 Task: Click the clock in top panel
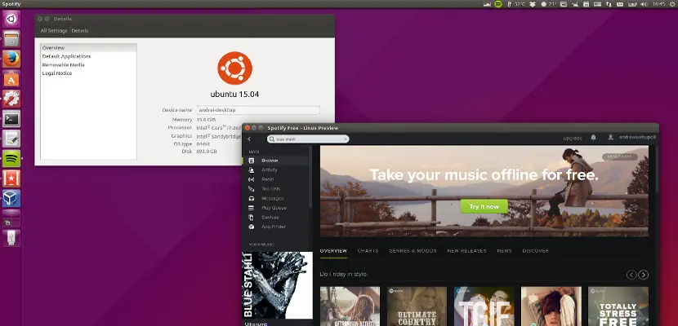click(658, 4)
